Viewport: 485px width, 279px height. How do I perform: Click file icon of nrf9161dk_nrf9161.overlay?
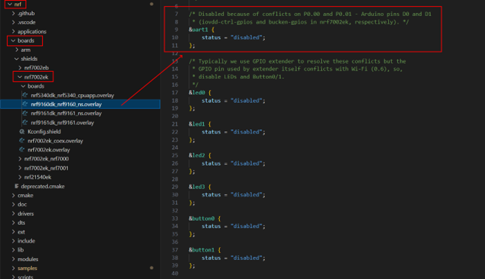coord(25,122)
